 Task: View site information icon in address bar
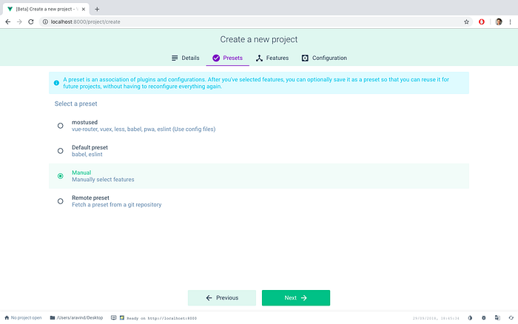(45, 21)
